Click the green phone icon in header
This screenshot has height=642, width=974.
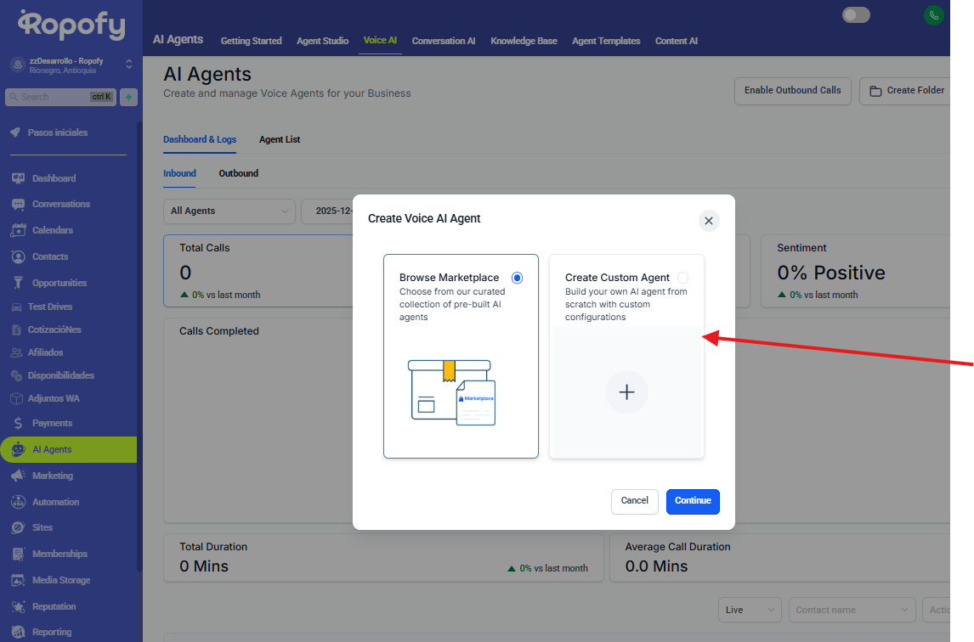pyautogui.click(x=934, y=14)
